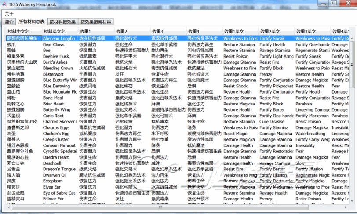Click the 效果2英文 column header
This screenshot has height=214, width=357.
[x=270, y=32]
